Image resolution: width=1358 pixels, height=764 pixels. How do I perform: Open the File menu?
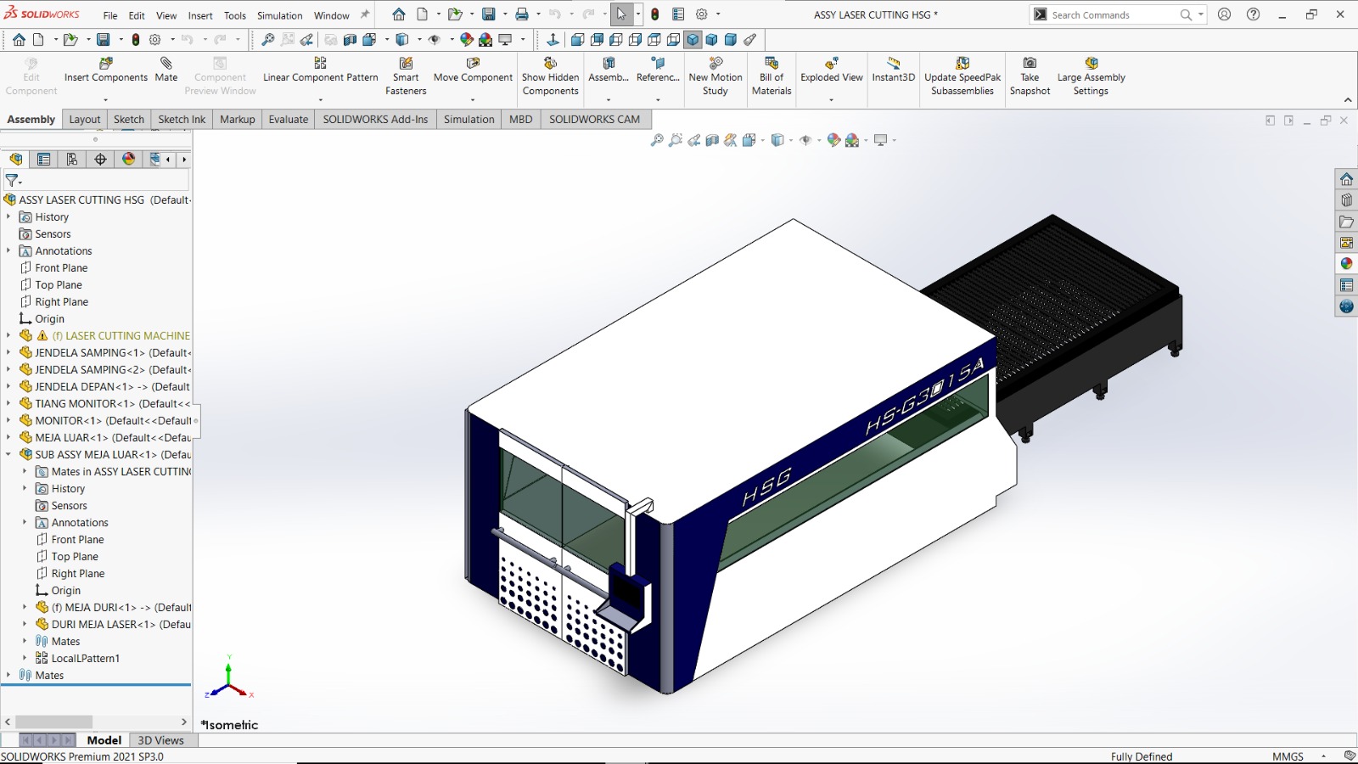(110, 15)
